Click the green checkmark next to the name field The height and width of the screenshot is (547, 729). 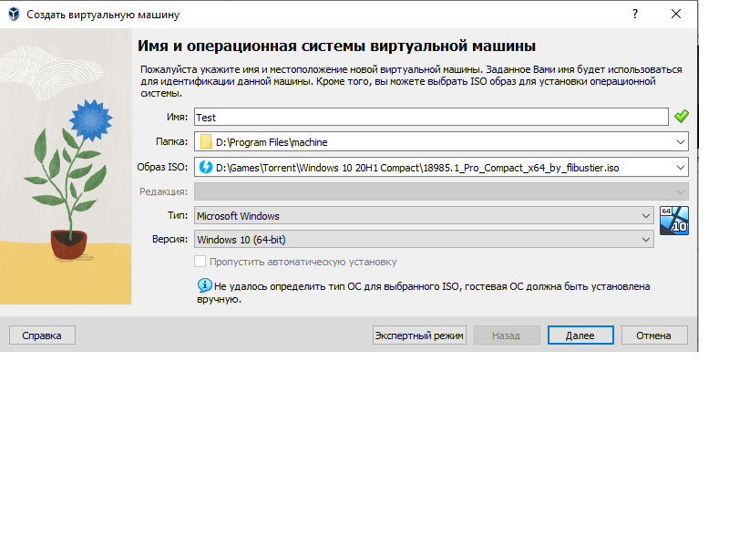(681, 116)
